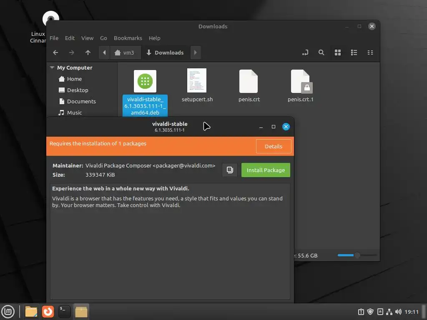Switch to compact view
Viewport: 427px width, 320px height.
click(370, 52)
